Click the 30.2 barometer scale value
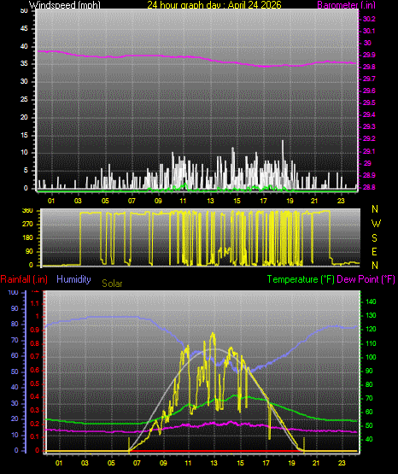The height and width of the screenshot is (474, 398). (369, 19)
